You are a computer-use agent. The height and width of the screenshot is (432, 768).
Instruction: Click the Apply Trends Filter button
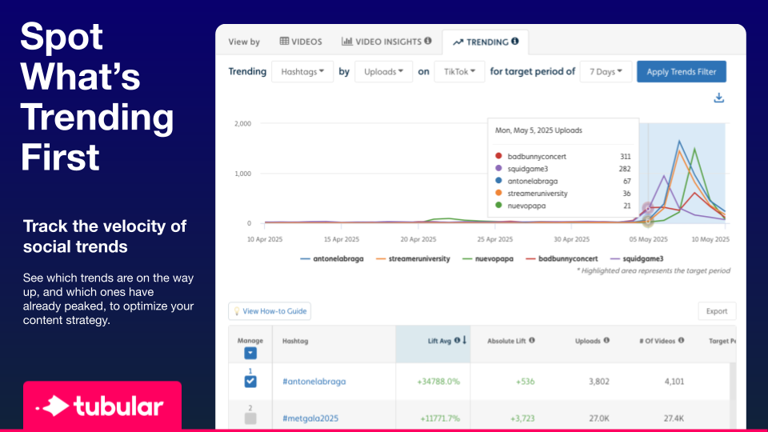682,72
